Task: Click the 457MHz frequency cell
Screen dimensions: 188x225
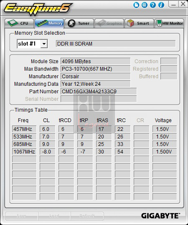Action: pos(24,129)
